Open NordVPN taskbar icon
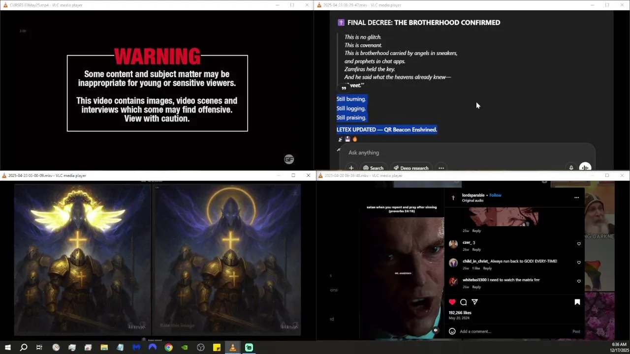Screen dimensions: 630x354 point(153,348)
